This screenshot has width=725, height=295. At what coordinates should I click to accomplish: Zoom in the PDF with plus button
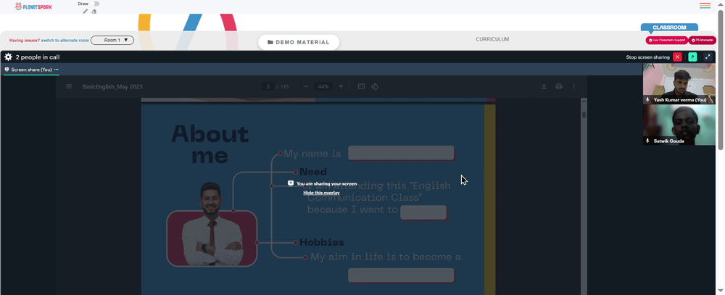click(x=341, y=86)
